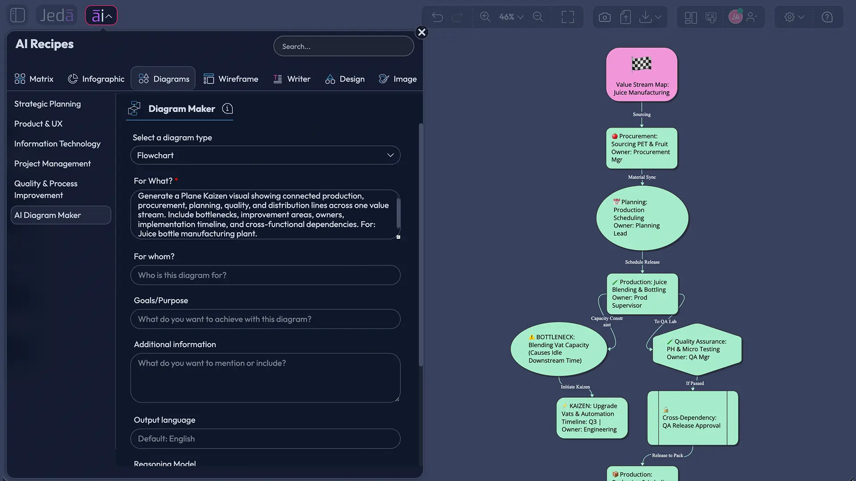
Task: Select Strategic Planning category
Action: [47, 104]
